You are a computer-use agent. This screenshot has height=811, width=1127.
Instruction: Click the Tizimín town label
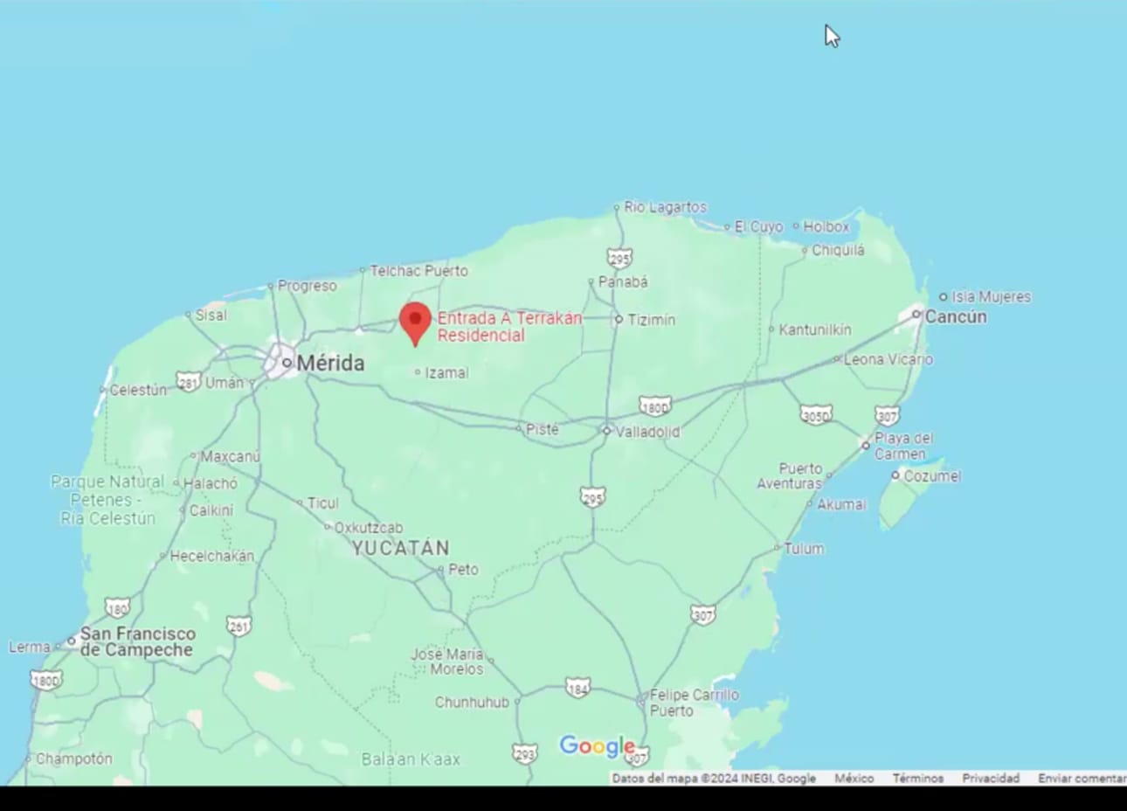[x=651, y=320]
